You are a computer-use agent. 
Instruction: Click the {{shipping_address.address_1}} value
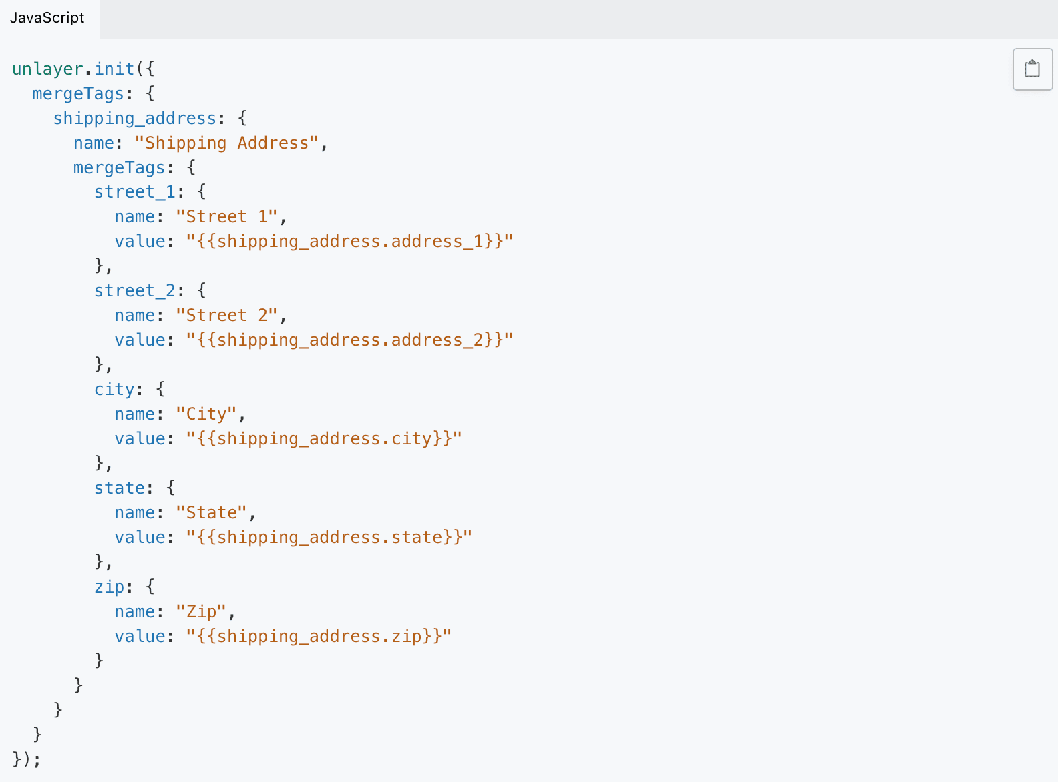coord(349,241)
